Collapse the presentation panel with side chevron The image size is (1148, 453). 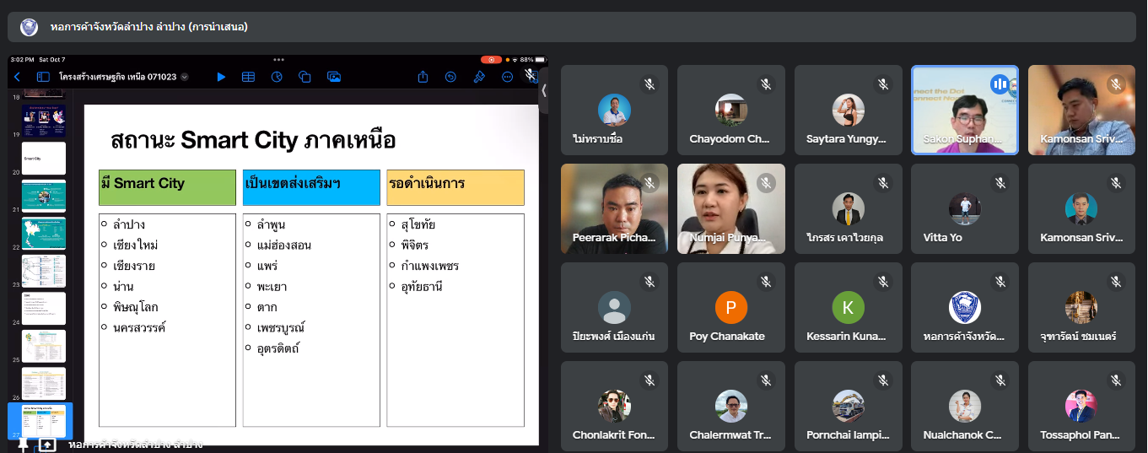click(544, 90)
